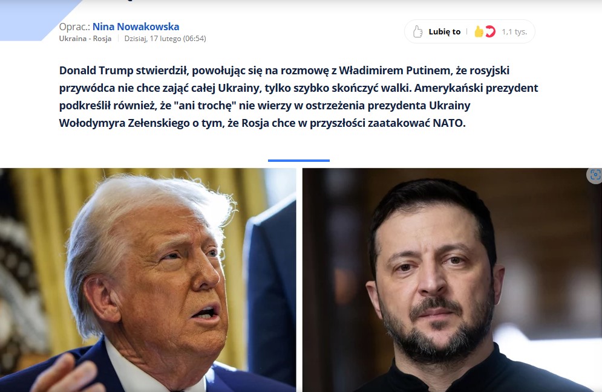Click the blue divider line above photos
The width and height of the screenshot is (602, 392).
point(299,161)
